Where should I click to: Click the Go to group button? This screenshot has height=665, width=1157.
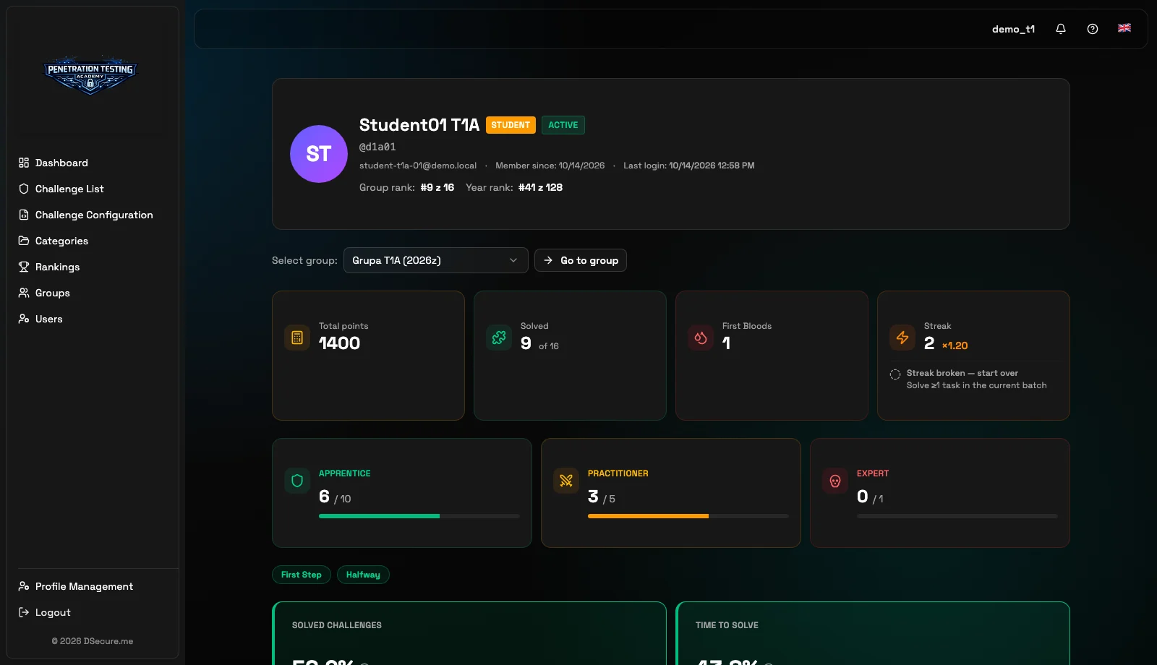click(581, 260)
